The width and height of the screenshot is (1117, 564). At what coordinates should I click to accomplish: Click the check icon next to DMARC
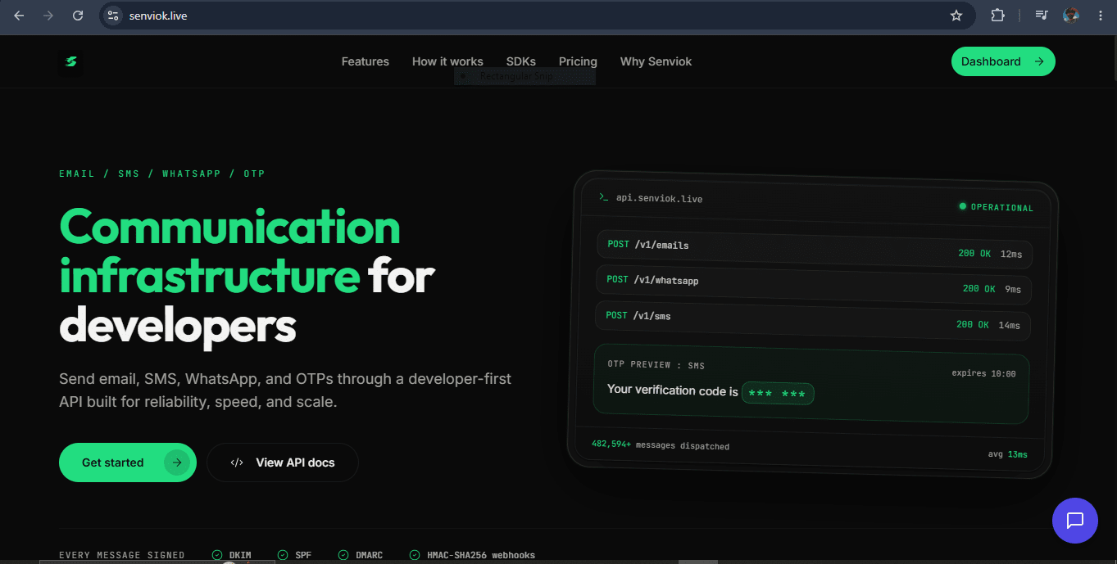pyautogui.click(x=343, y=555)
